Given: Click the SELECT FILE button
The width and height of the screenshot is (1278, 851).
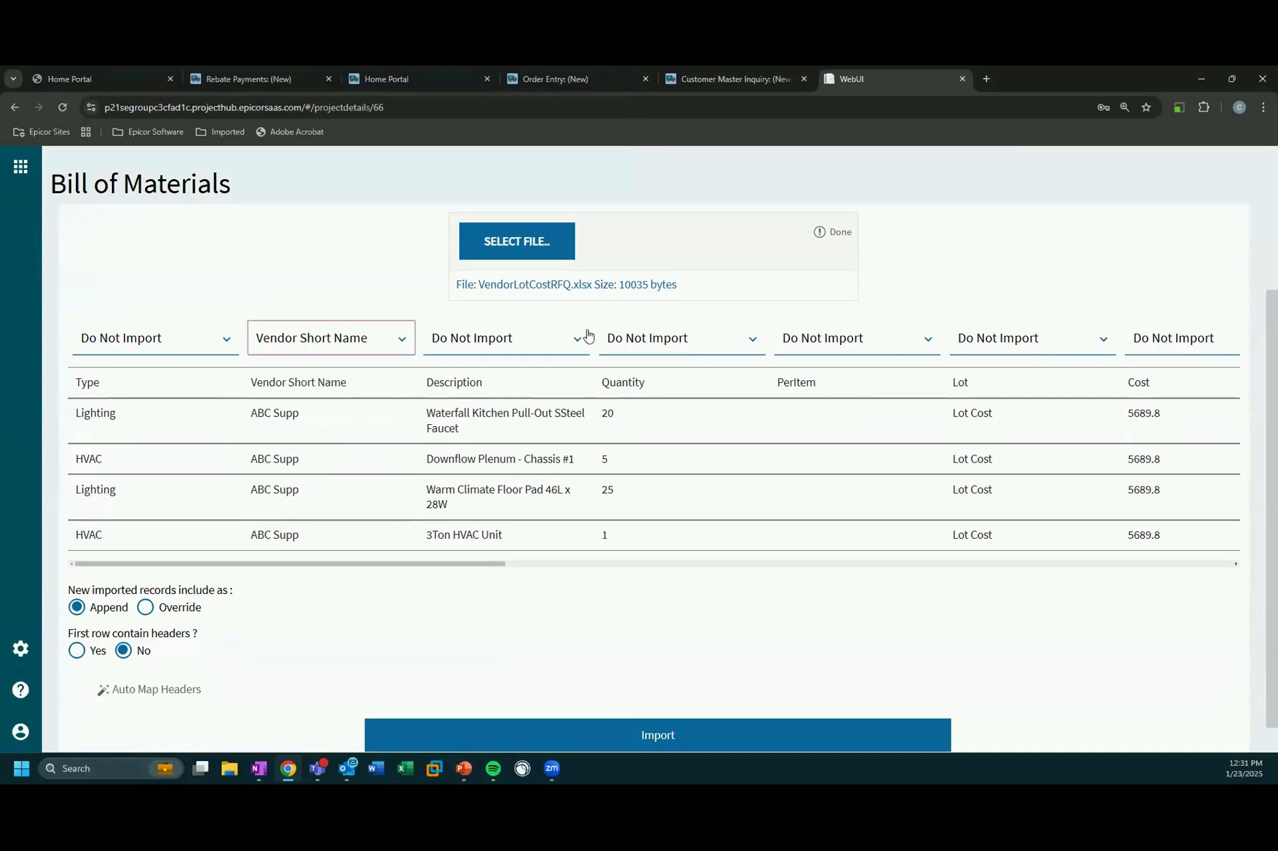Looking at the screenshot, I should 517,241.
